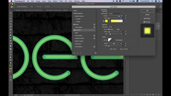Add another Stroke effect with plus icon
The image size is (171, 96).
(94, 25)
